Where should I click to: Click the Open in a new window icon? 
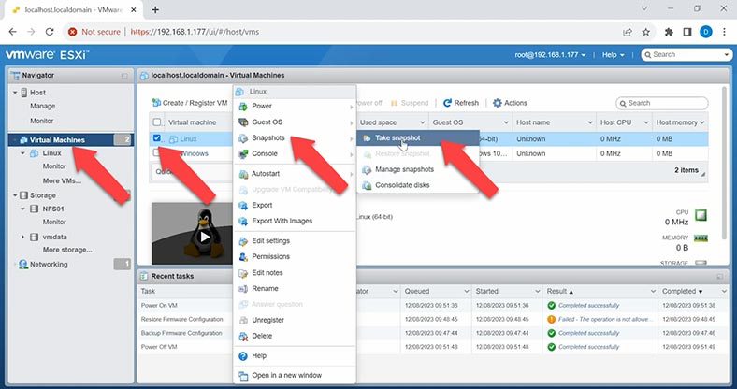(x=243, y=376)
